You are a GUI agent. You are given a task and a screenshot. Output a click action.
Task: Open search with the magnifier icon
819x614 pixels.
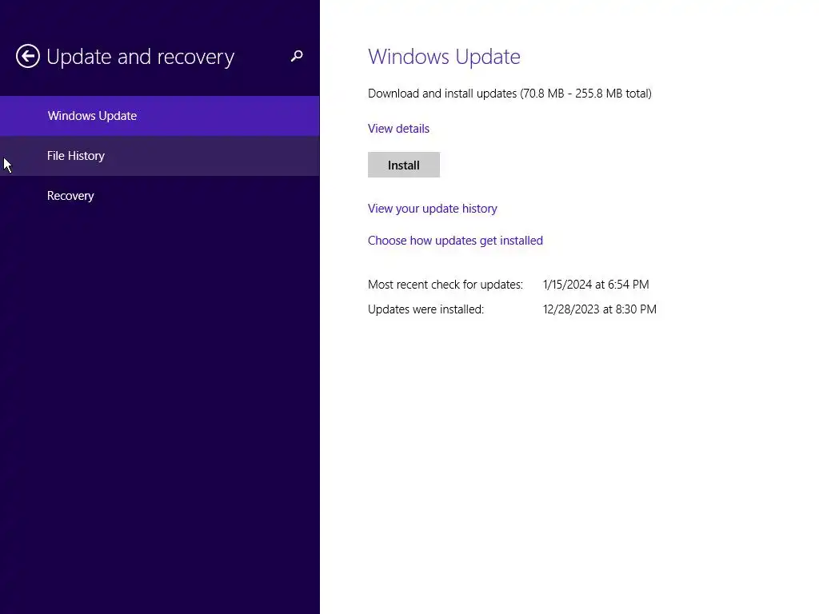[297, 56]
